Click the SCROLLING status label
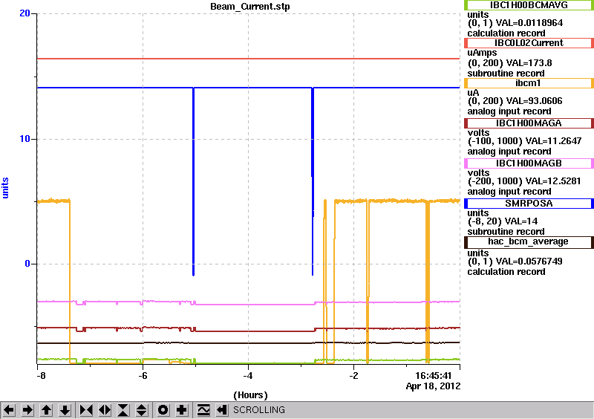The height and width of the screenshot is (419, 594). tap(259, 410)
